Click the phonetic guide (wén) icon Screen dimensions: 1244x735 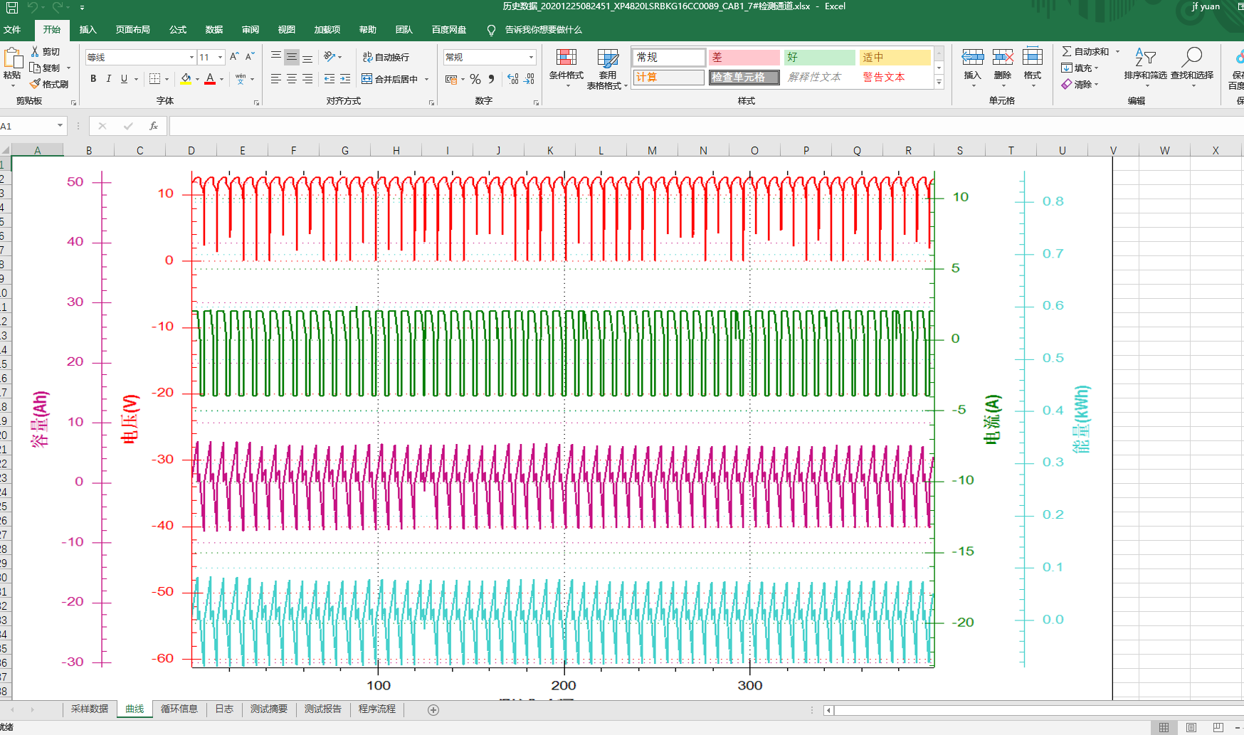[x=241, y=79]
